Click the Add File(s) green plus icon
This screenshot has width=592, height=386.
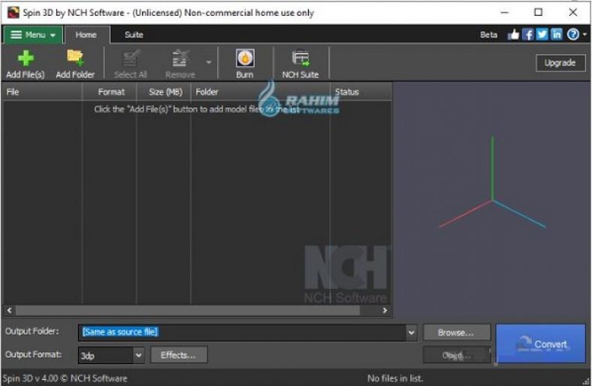tap(26, 58)
